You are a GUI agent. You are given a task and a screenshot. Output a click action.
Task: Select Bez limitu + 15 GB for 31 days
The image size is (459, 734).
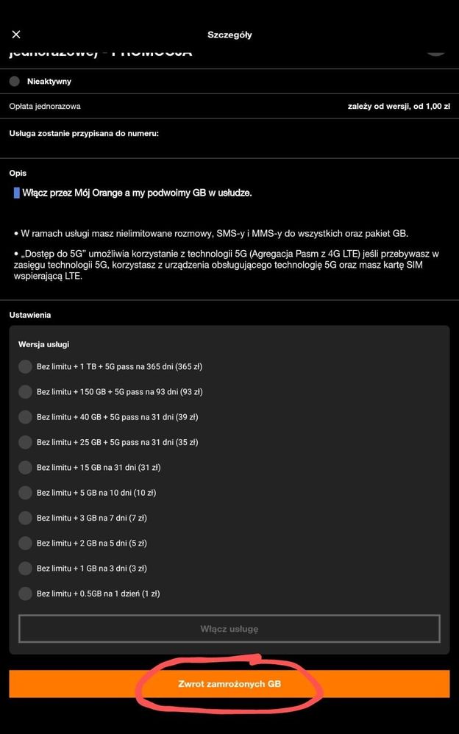pyautogui.click(x=25, y=467)
